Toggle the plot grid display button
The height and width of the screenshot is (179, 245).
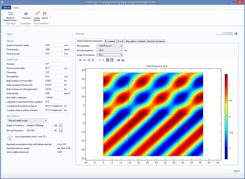click(x=107, y=60)
